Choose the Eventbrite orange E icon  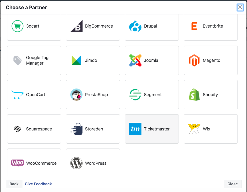tap(194, 26)
